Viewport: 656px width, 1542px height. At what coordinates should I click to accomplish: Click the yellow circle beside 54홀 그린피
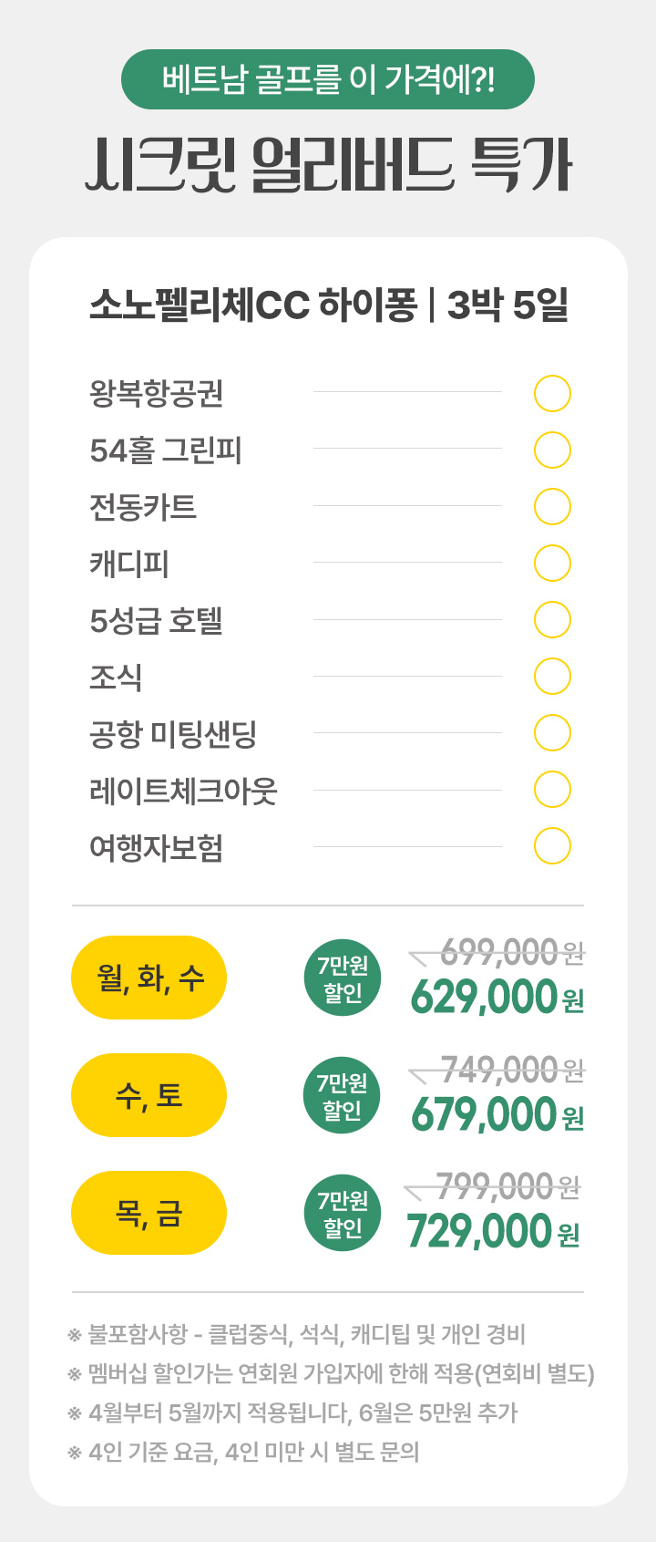pos(552,450)
